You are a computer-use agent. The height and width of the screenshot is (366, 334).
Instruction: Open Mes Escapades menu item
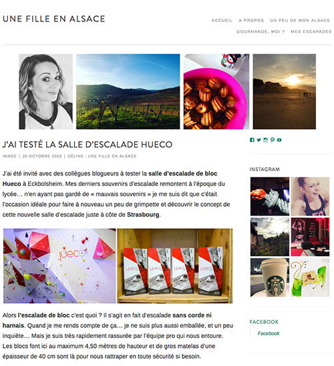(311, 31)
